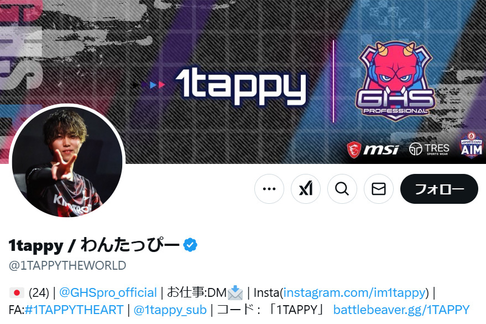The height and width of the screenshot is (324, 486).
Task: Open the instagram.com/im1tappy link
Action: (x=354, y=292)
